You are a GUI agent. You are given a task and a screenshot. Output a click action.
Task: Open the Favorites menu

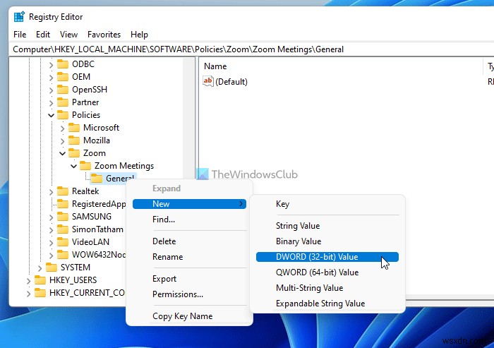pos(104,35)
